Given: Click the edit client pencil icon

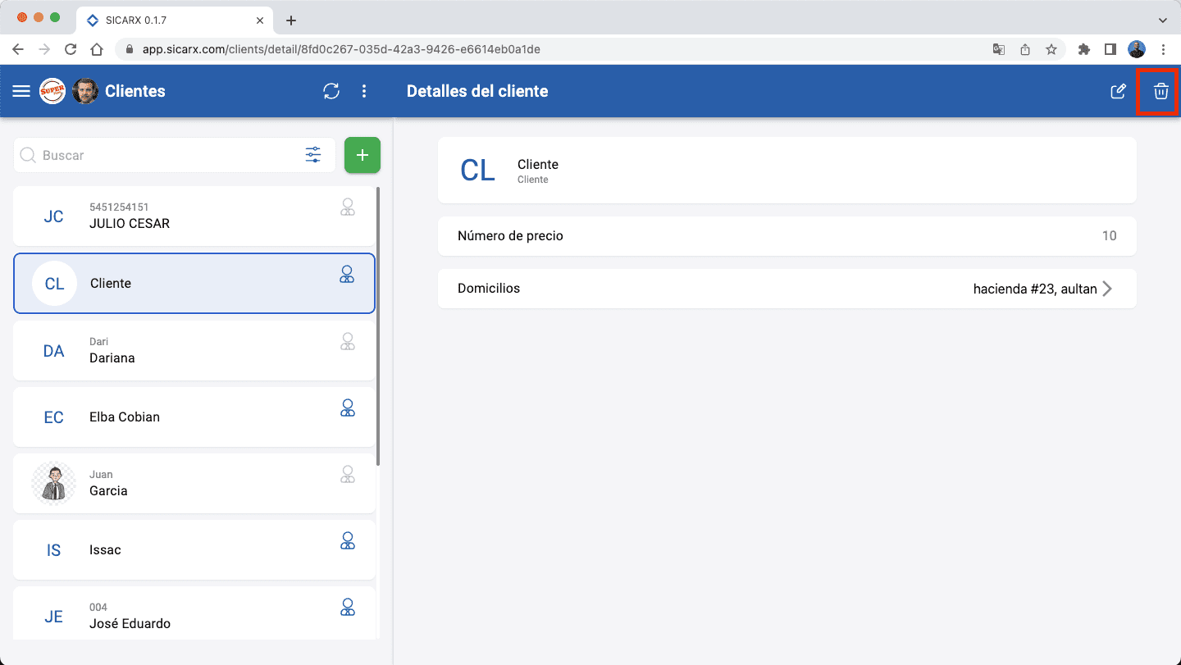Looking at the screenshot, I should pyautogui.click(x=1118, y=91).
